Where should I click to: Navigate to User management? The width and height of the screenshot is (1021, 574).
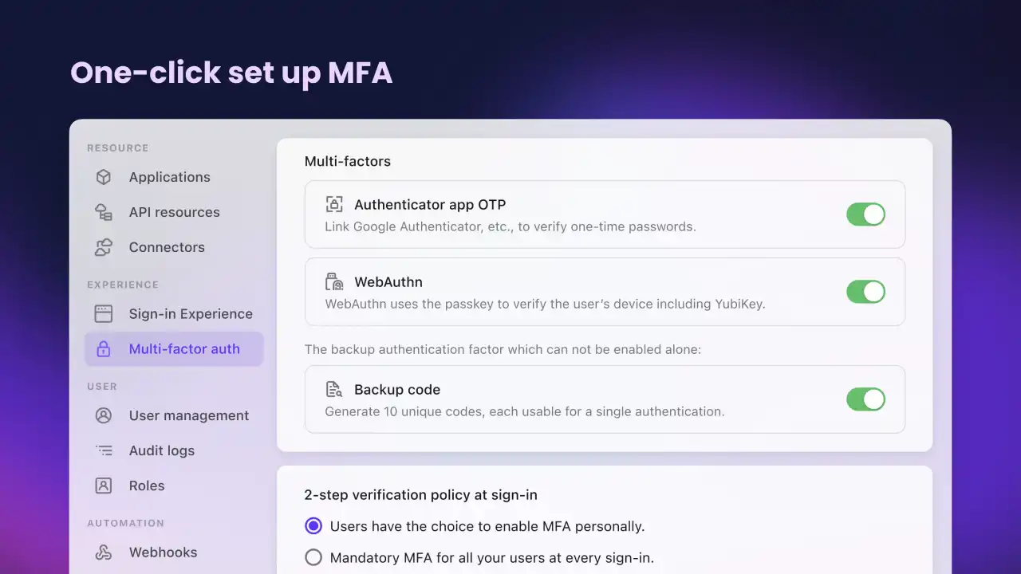coord(189,415)
